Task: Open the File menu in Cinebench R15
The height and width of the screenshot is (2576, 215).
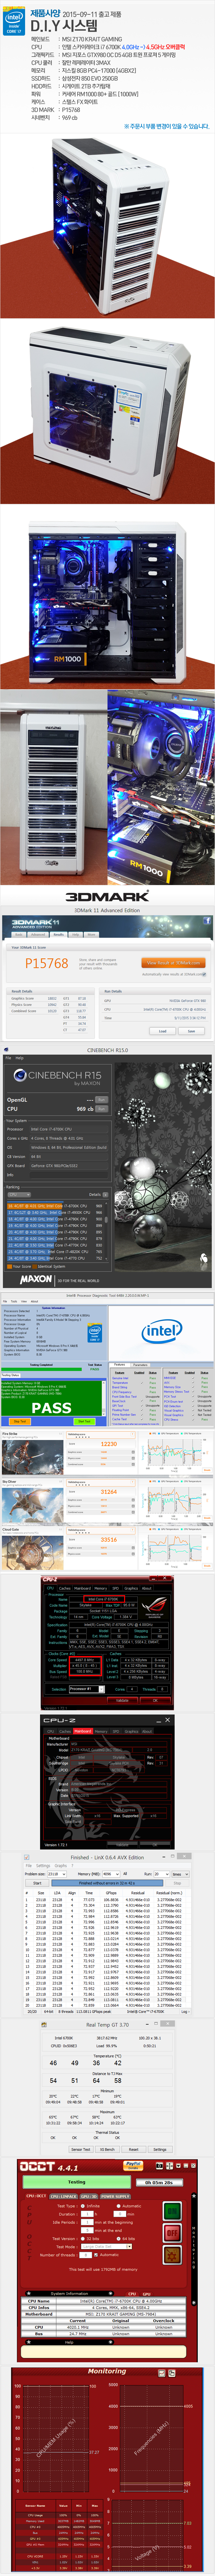Action: pos(8,1058)
